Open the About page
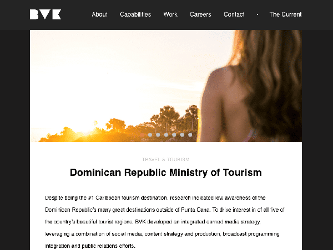The height and width of the screenshot is (250, 333). (x=99, y=14)
